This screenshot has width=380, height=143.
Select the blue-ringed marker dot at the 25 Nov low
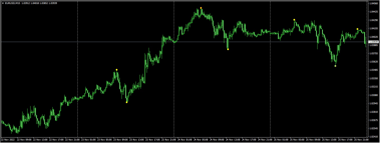pyautogui.click(x=335, y=66)
